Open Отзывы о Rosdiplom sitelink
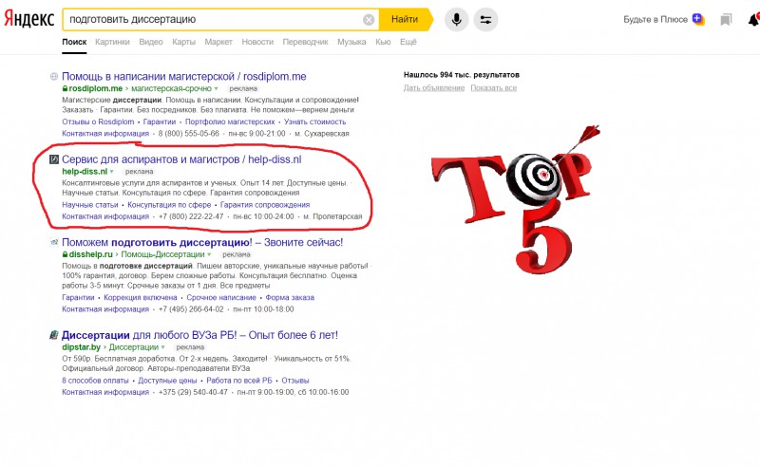The image size is (760, 466). [x=98, y=121]
